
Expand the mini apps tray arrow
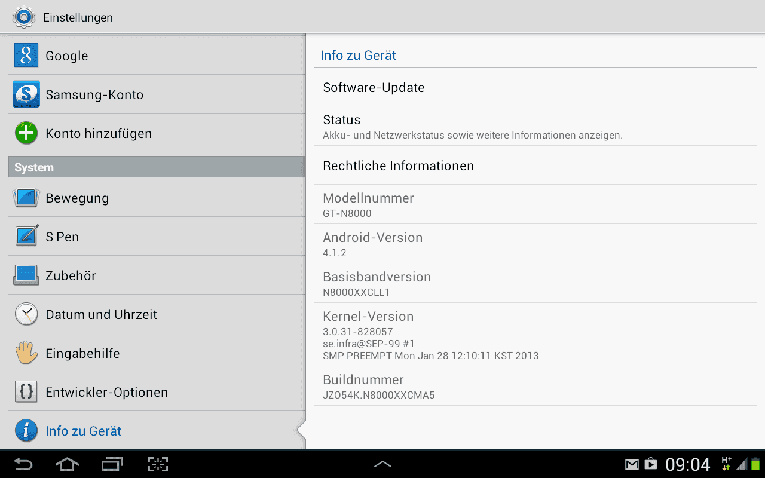coord(382,464)
